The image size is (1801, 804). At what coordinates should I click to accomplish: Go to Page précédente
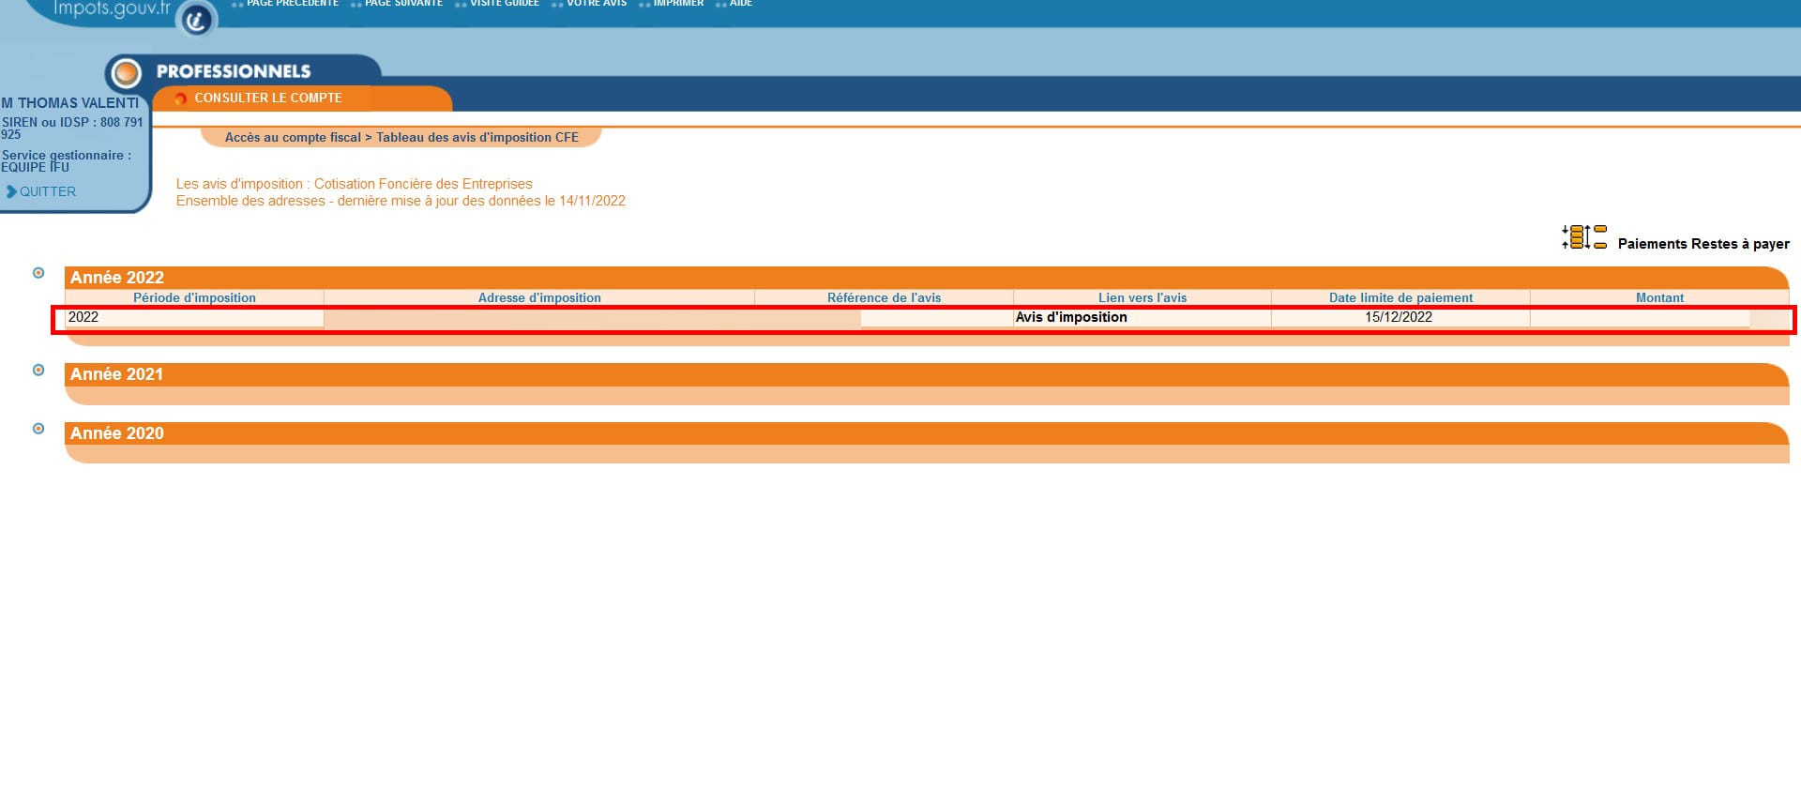tap(292, 4)
